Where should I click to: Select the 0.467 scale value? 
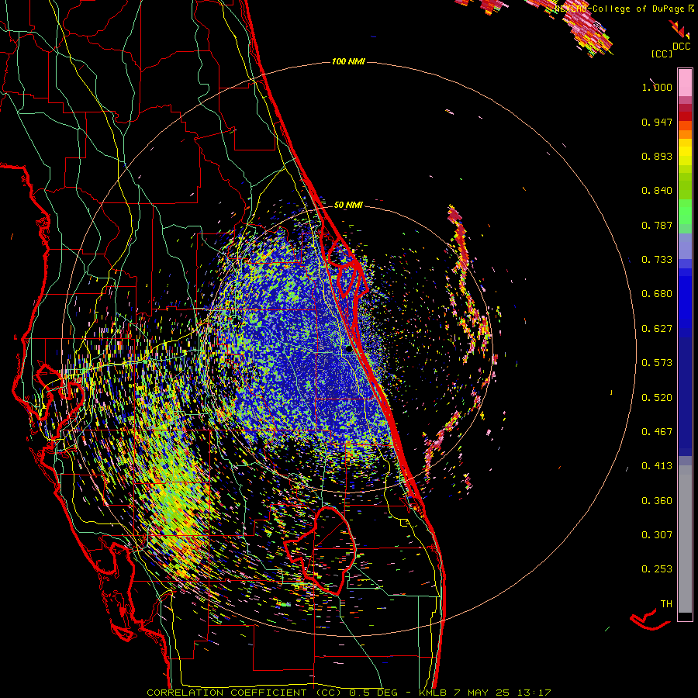point(657,432)
